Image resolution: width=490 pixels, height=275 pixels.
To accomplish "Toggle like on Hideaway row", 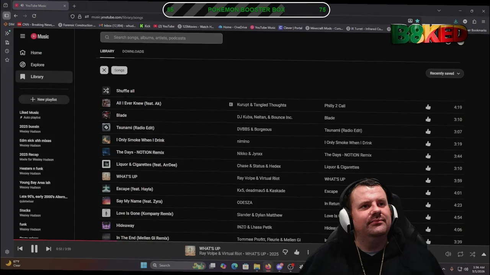I will (x=428, y=230).
